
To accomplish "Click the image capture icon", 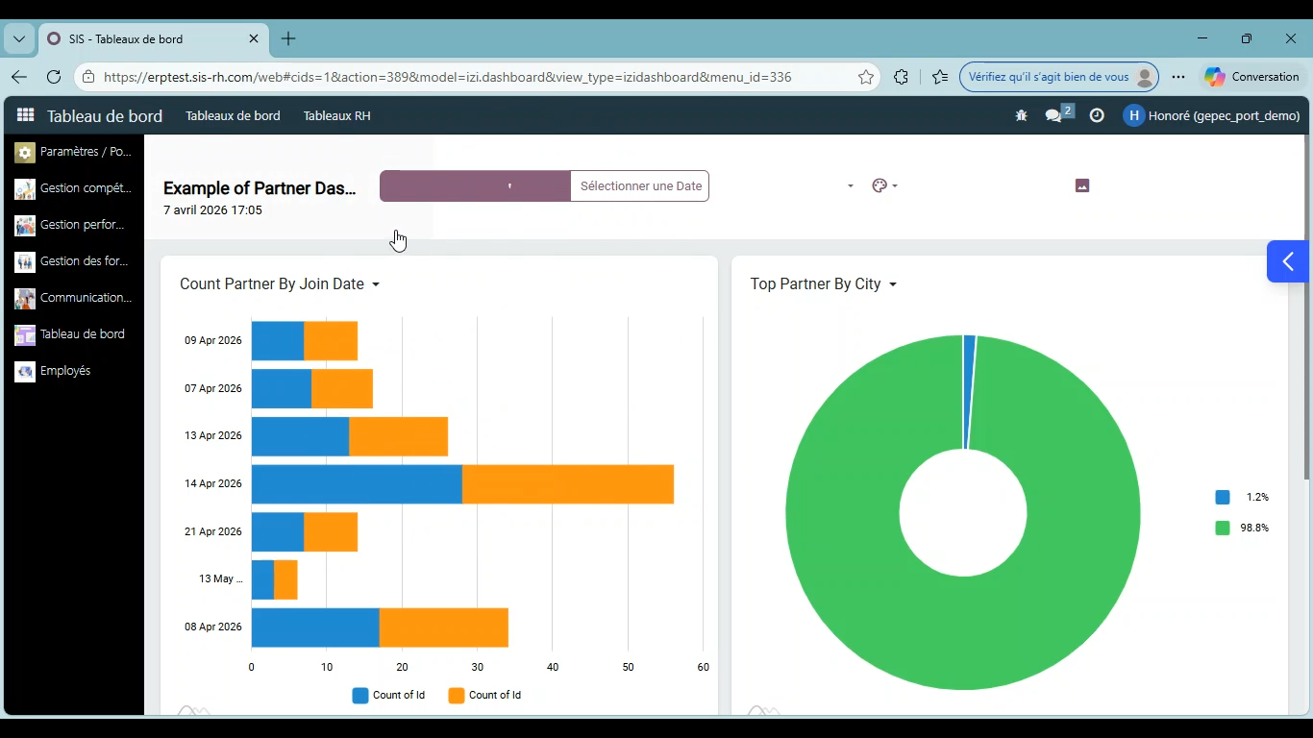I will tap(1082, 185).
